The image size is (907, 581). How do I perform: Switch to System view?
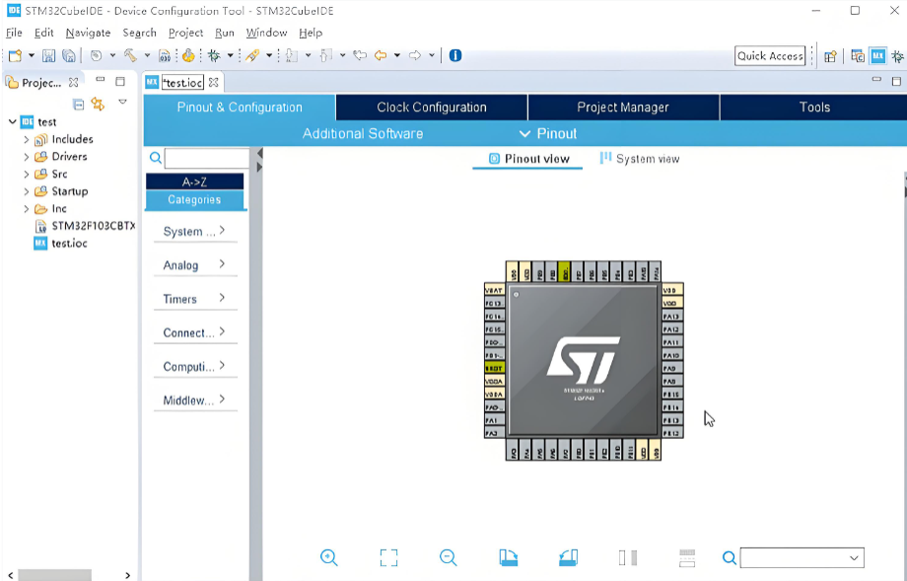[640, 159]
